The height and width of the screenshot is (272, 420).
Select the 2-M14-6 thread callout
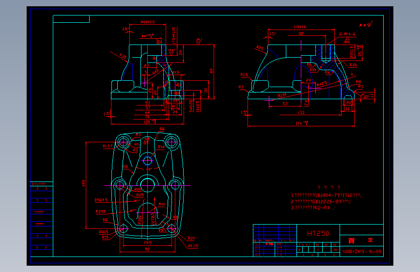pos(347,34)
